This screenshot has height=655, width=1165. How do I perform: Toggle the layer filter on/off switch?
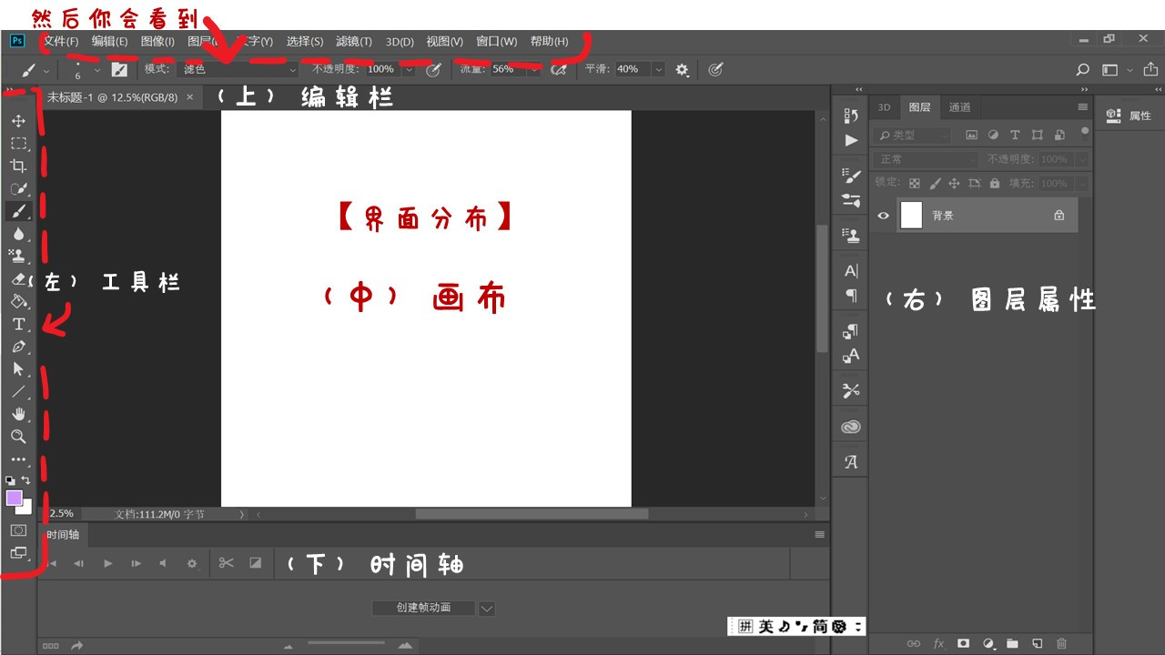click(1085, 131)
